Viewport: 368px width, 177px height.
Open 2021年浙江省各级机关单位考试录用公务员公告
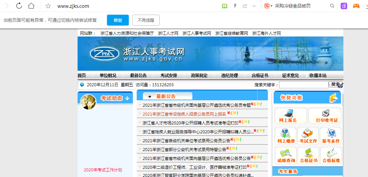click(186, 141)
